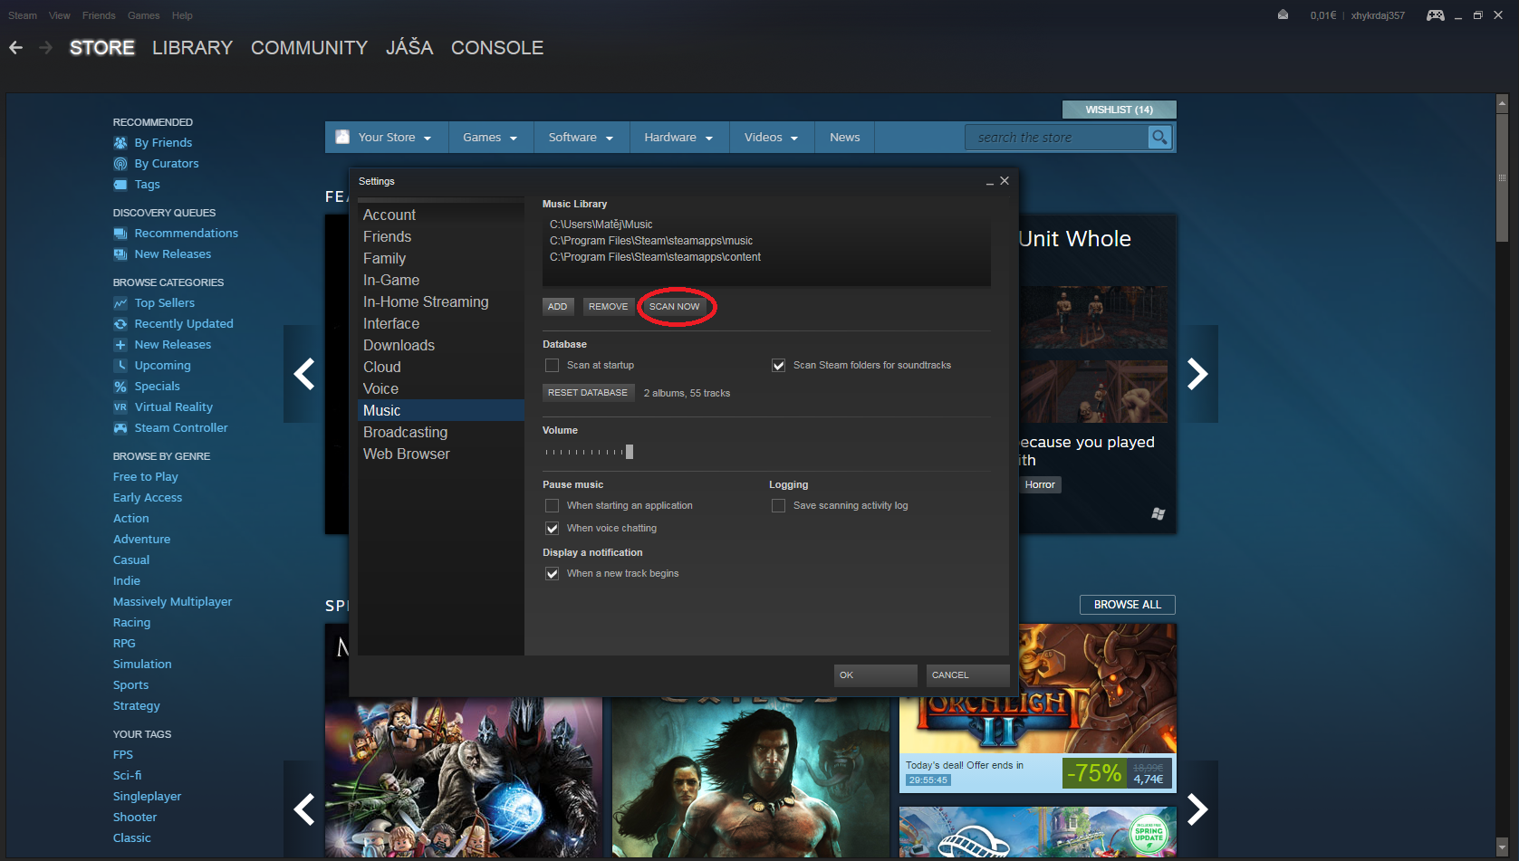Minimize the Settings dialog
The width and height of the screenshot is (1519, 861).
[990, 182]
